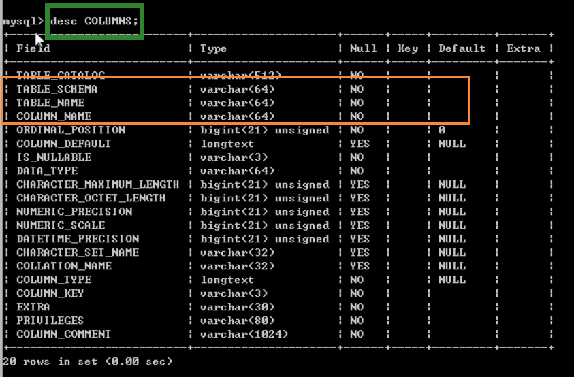Click the COLUMN_DEFAULT field name
The height and width of the screenshot is (377, 574).
tap(64, 144)
